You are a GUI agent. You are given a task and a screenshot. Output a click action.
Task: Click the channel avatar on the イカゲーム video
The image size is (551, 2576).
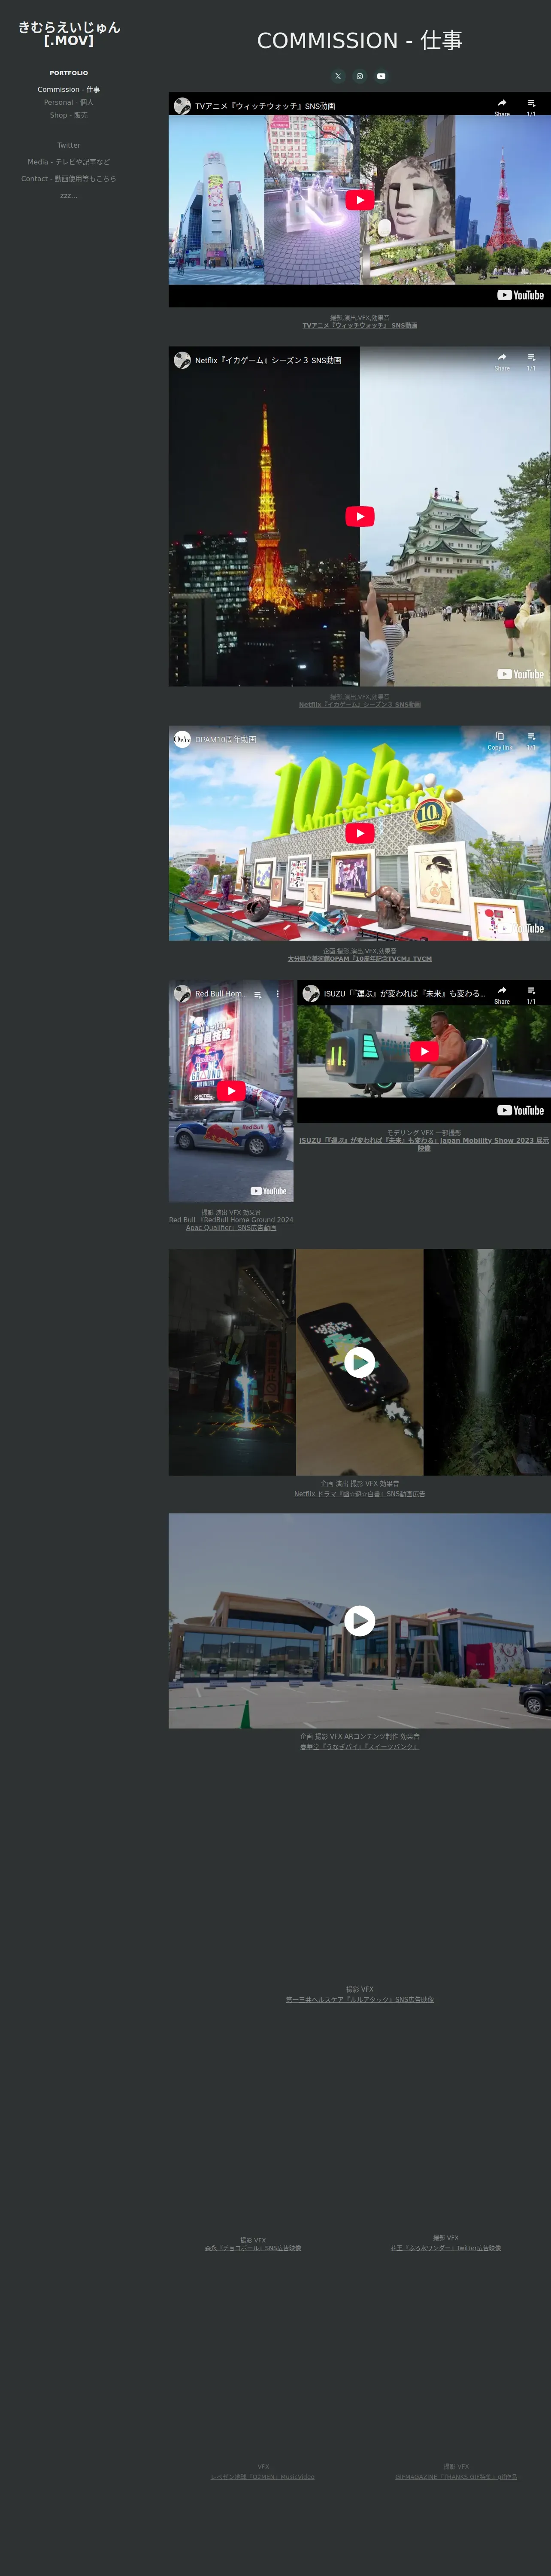pyautogui.click(x=182, y=360)
